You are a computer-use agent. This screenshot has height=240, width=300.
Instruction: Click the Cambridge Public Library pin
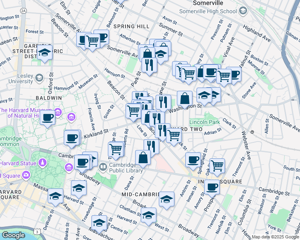click(103, 166)
